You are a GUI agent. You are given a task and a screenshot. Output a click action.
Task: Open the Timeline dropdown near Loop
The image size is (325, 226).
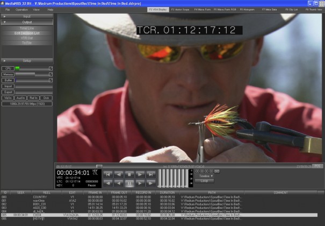[x=204, y=176]
